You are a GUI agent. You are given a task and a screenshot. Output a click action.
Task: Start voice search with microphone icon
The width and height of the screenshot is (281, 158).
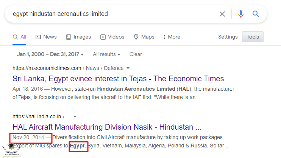click(241, 14)
